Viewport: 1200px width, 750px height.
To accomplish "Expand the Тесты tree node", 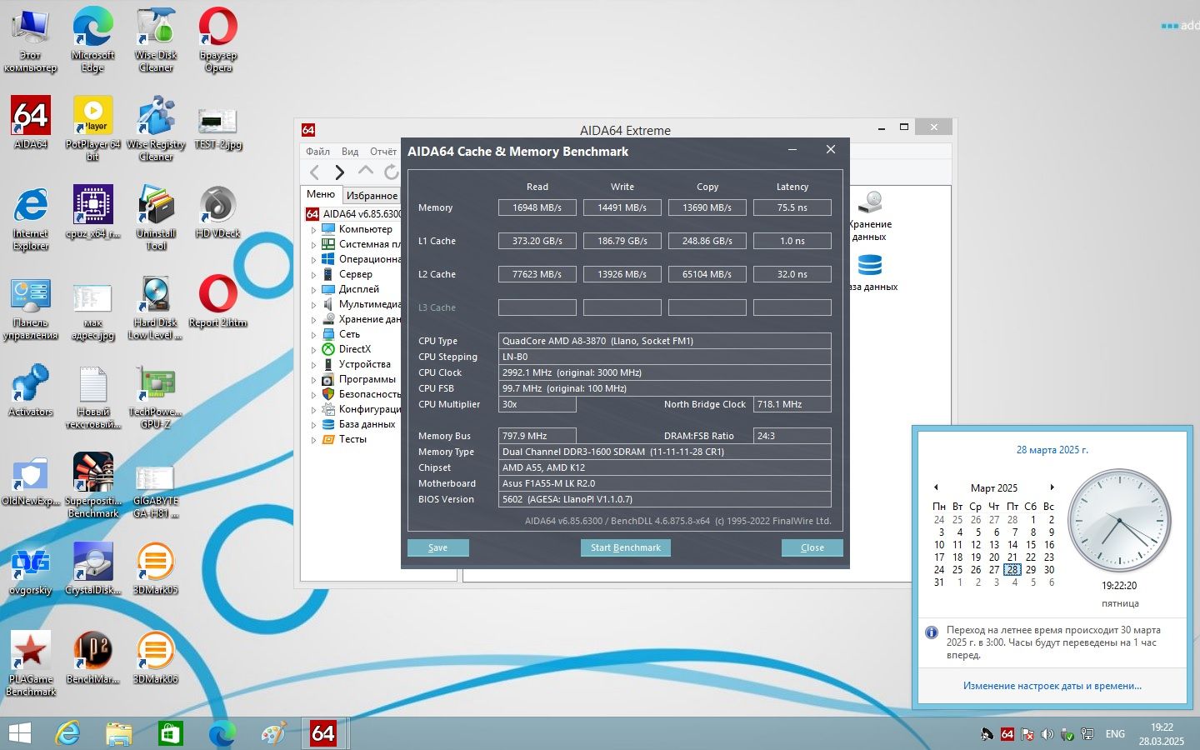I will coord(313,439).
